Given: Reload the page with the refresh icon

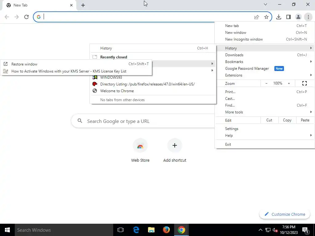Looking at the screenshot, I should tap(26, 17).
